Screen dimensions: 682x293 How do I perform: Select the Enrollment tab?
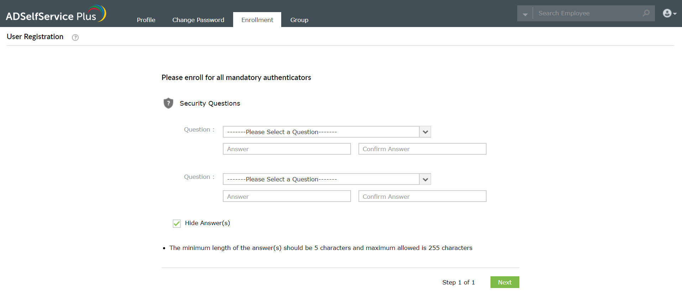point(257,20)
